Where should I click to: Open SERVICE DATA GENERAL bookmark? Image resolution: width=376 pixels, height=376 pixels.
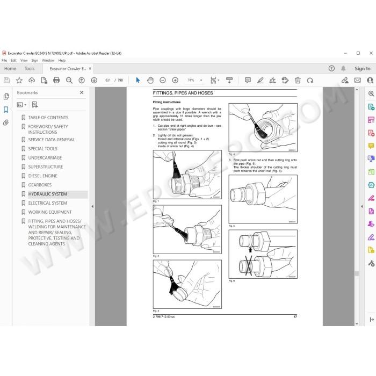[52, 140]
